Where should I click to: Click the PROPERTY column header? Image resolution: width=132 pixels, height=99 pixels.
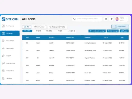point(88,37)
